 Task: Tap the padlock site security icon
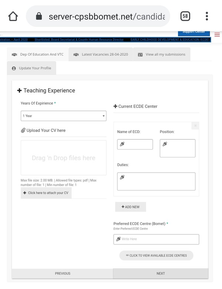tap(39, 16)
